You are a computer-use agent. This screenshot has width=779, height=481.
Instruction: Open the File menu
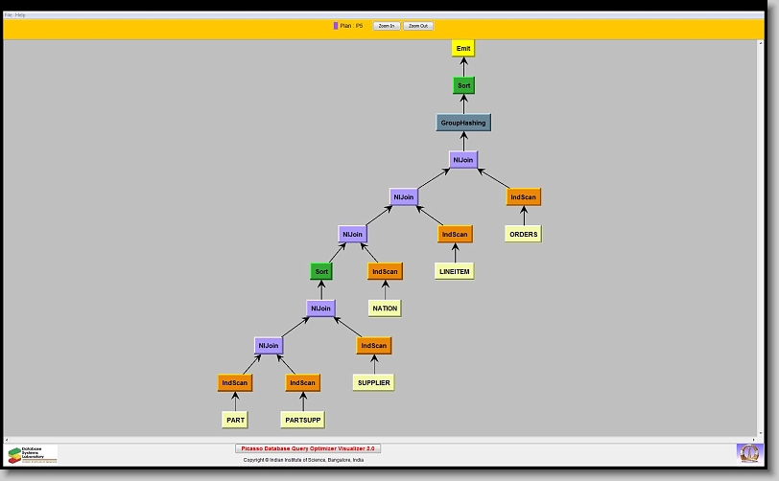(9, 15)
